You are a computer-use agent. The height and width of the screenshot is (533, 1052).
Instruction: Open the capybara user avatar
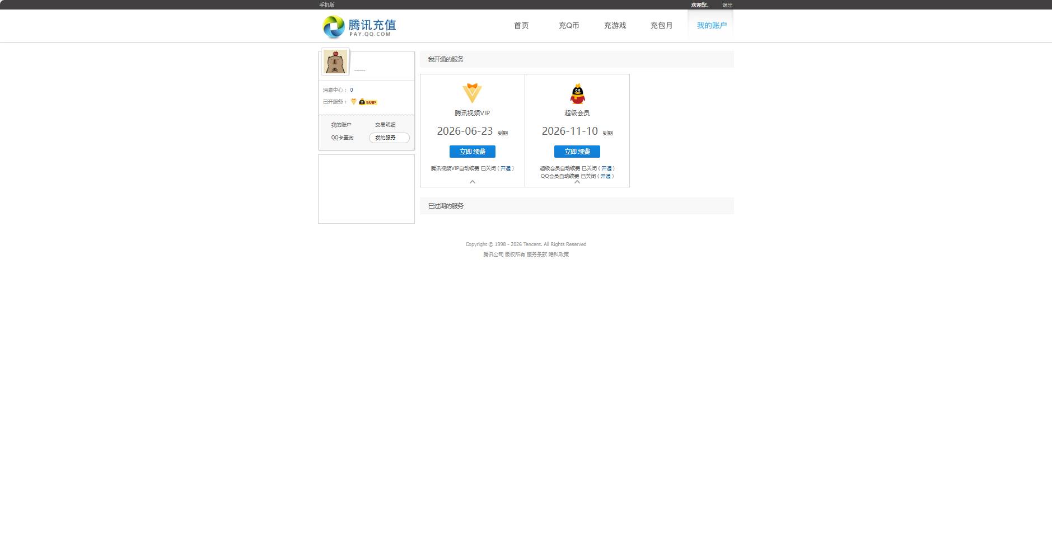335,62
